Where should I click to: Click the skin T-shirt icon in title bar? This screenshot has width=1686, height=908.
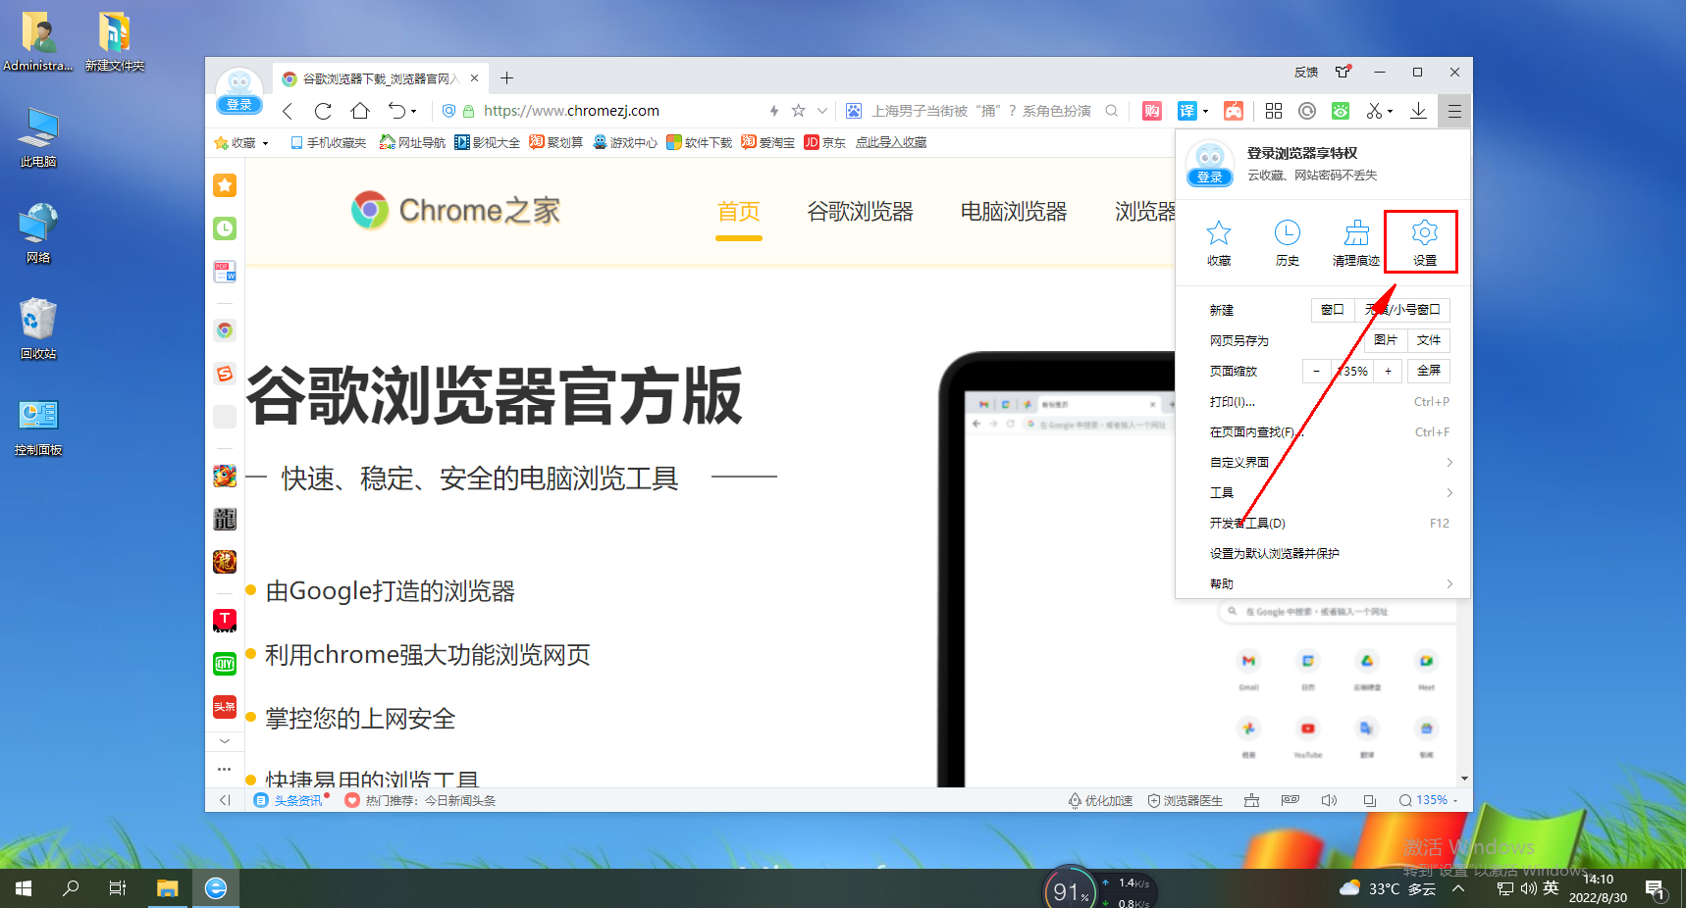click(x=1343, y=72)
